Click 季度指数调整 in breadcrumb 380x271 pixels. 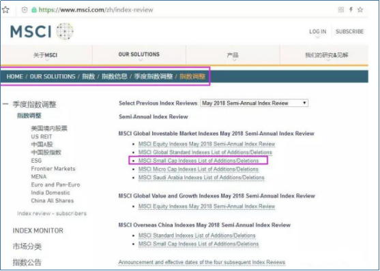point(154,76)
